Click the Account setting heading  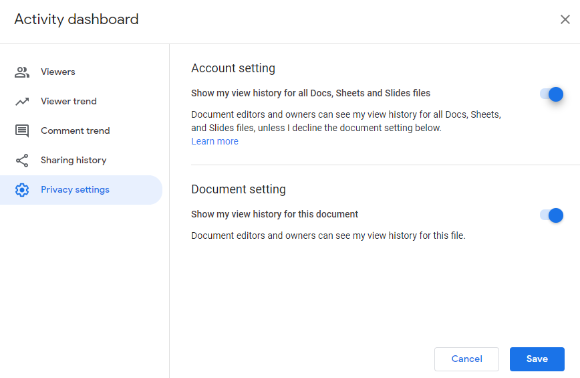[x=233, y=68]
